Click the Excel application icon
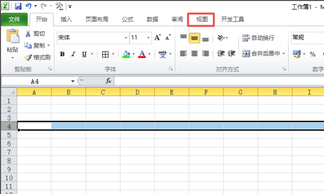 point(5,6)
